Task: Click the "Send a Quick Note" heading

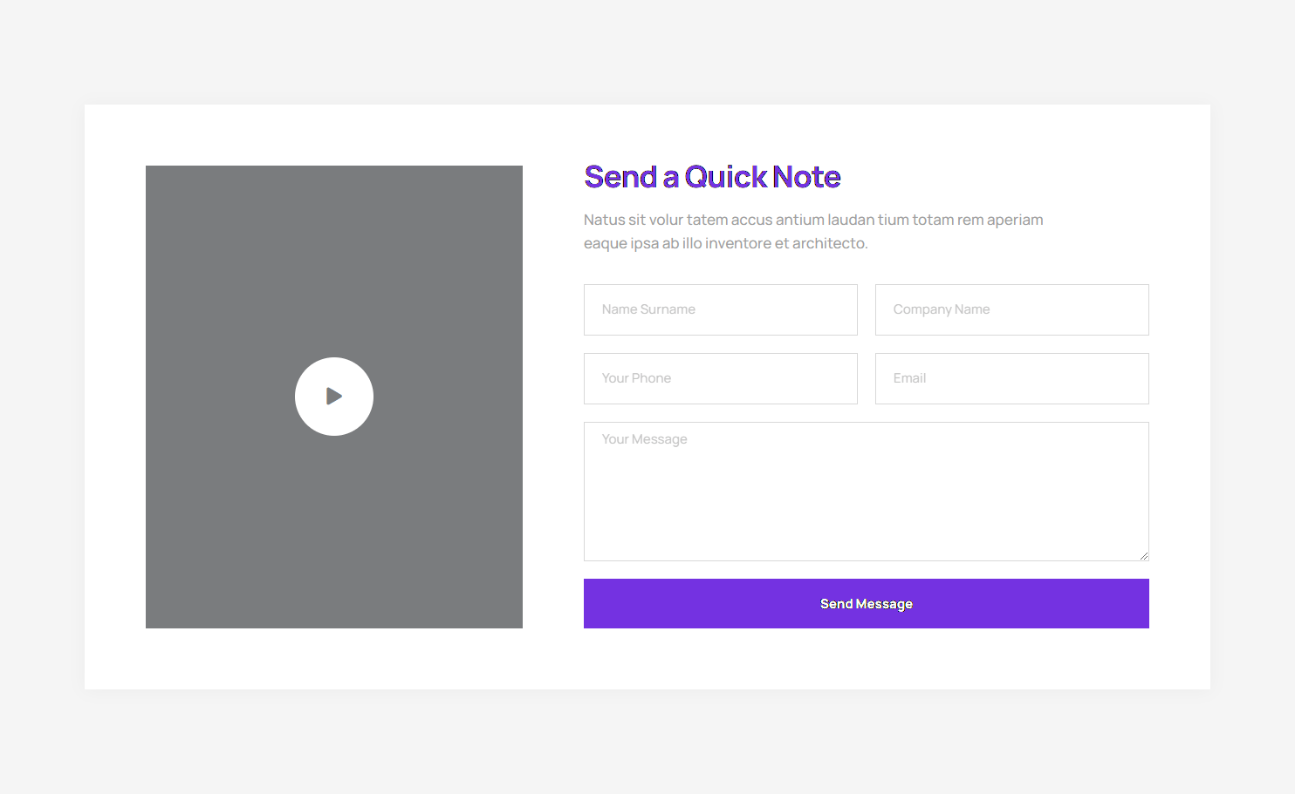Action: click(x=712, y=177)
